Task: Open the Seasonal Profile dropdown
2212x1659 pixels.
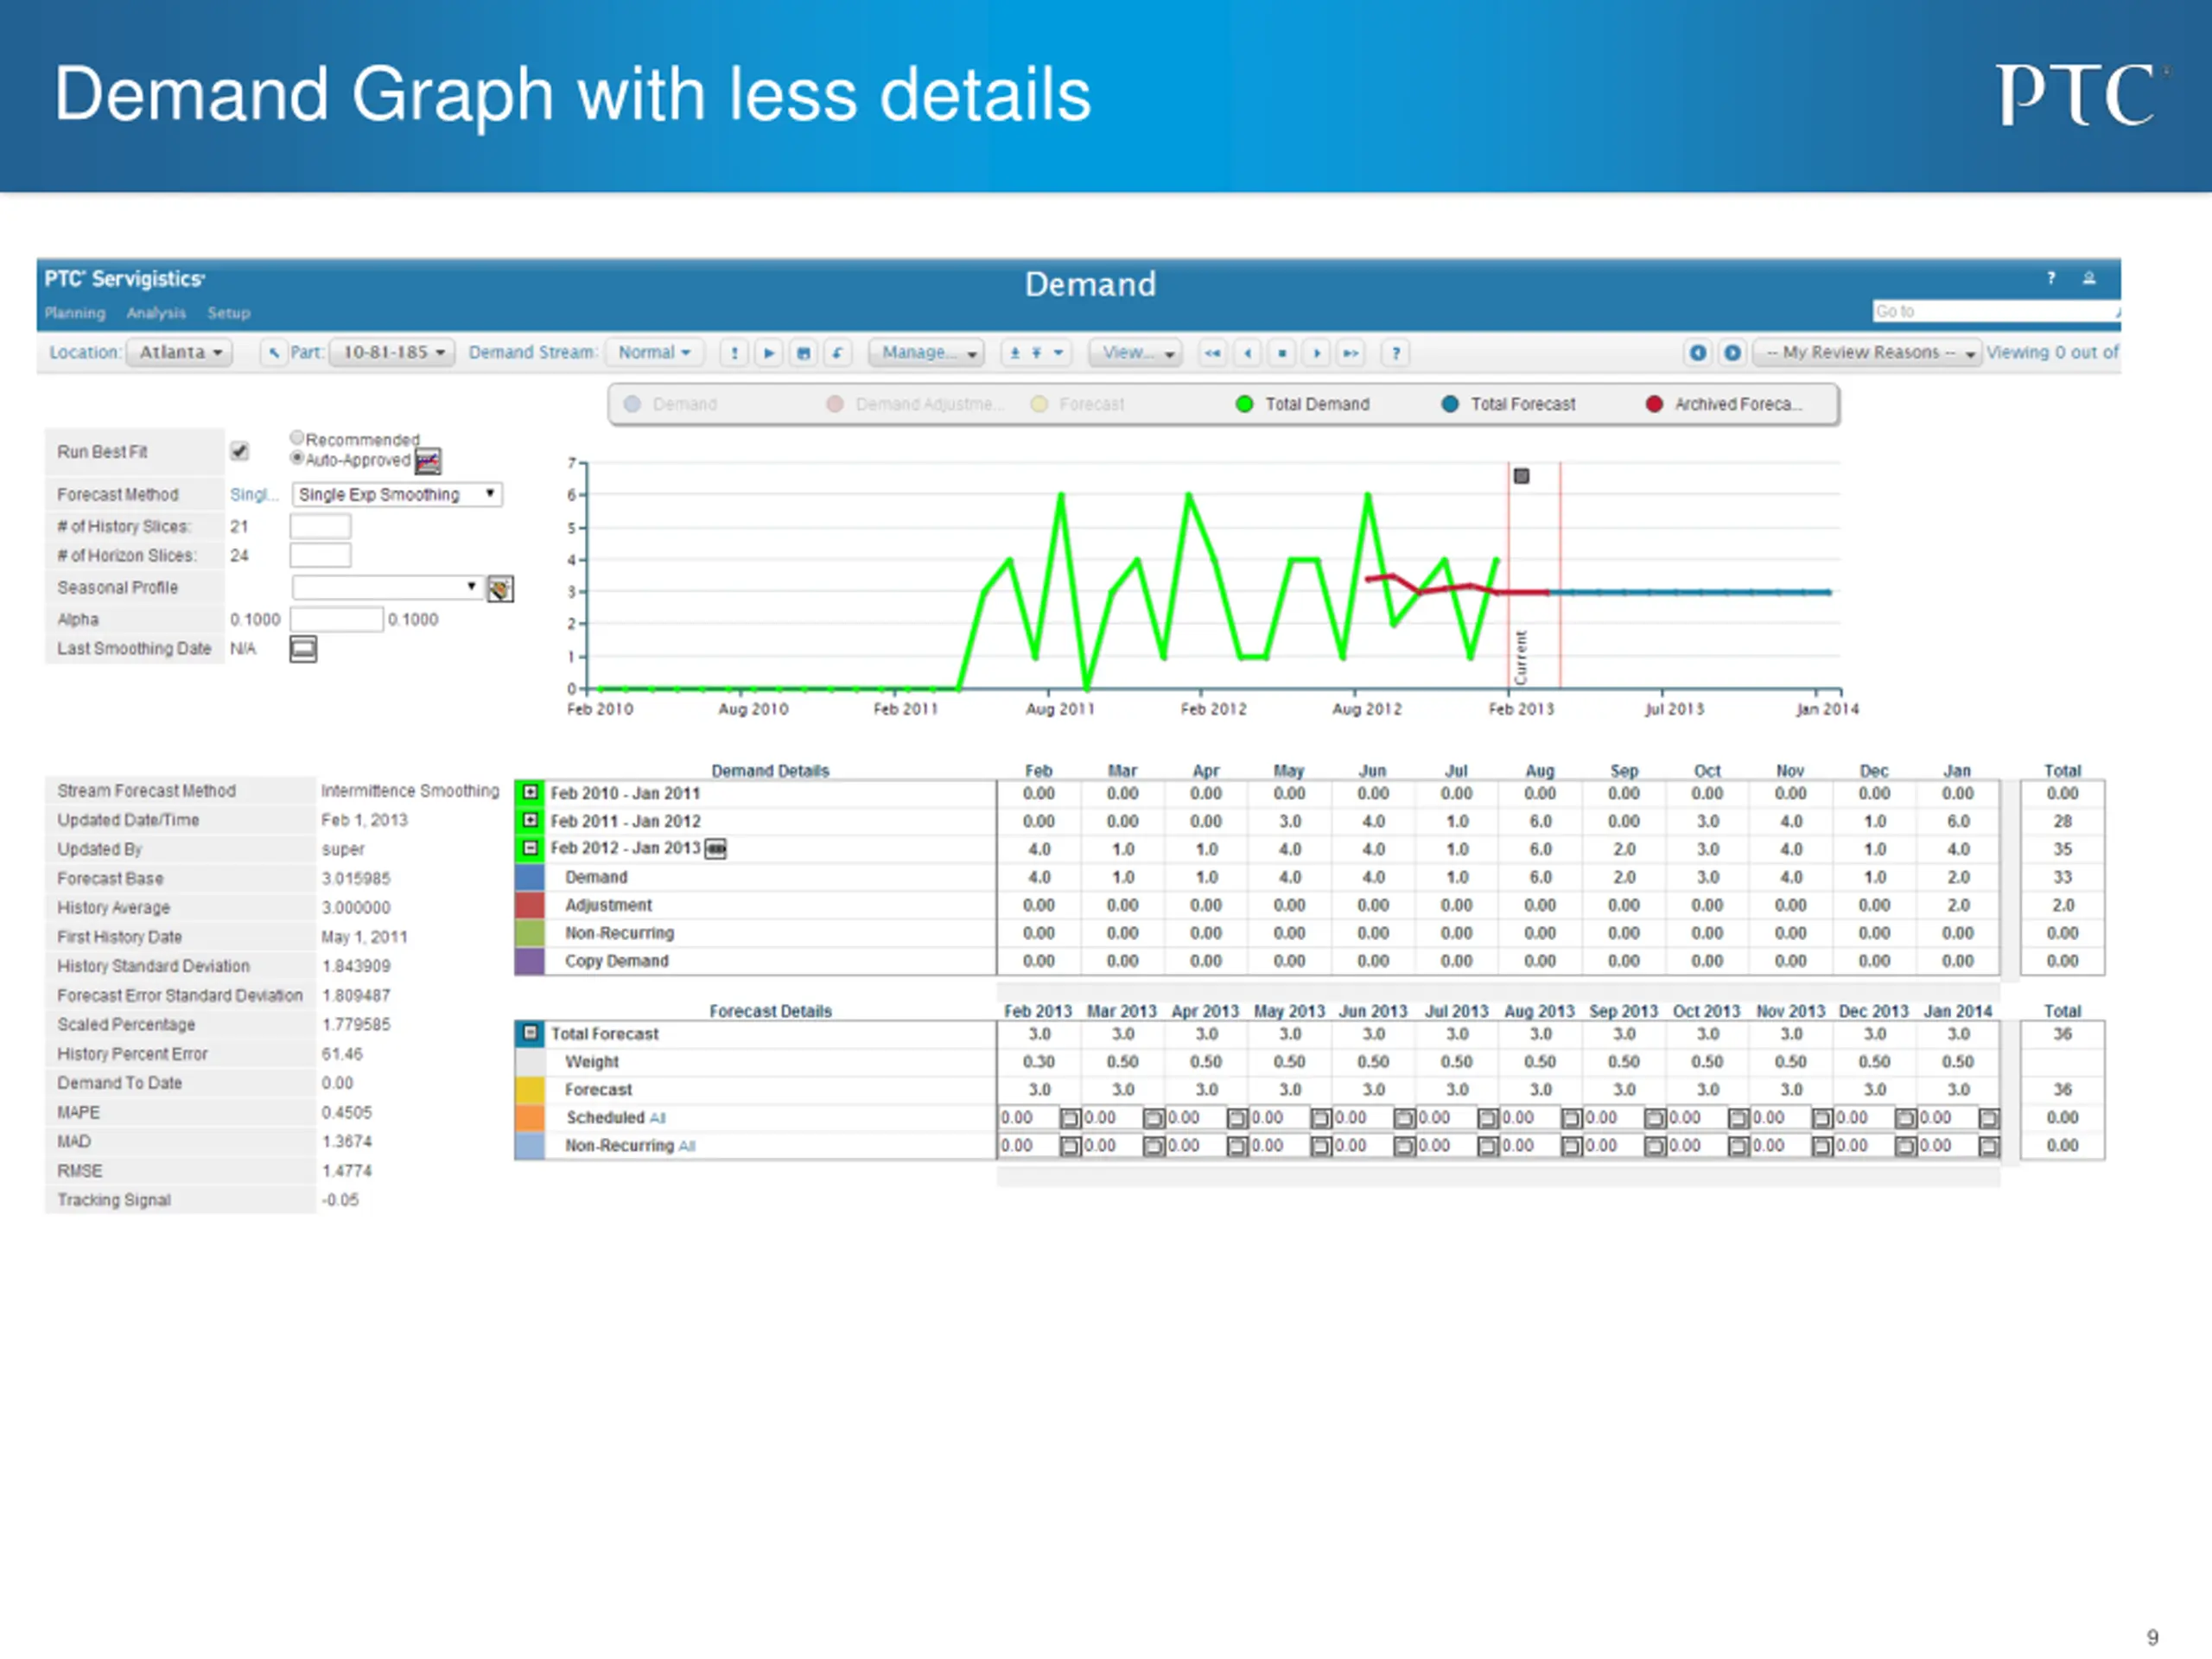Action: click(x=388, y=587)
